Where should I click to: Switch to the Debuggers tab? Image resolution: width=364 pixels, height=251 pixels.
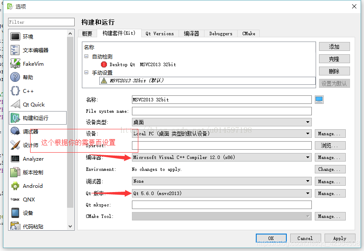221,33
